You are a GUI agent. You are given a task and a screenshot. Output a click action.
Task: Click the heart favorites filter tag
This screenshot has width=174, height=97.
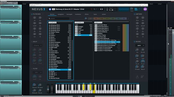pos(91,19)
